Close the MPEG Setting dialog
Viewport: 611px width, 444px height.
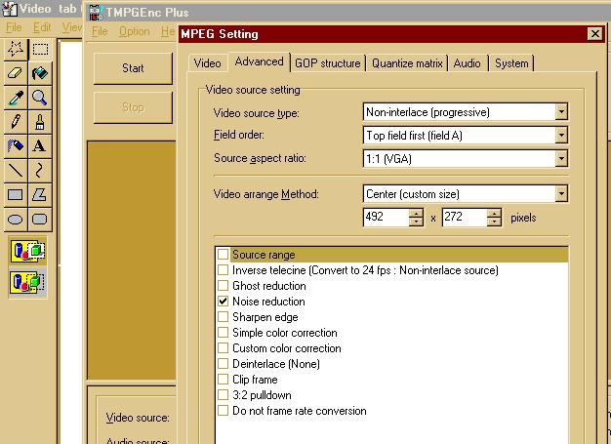(x=595, y=34)
